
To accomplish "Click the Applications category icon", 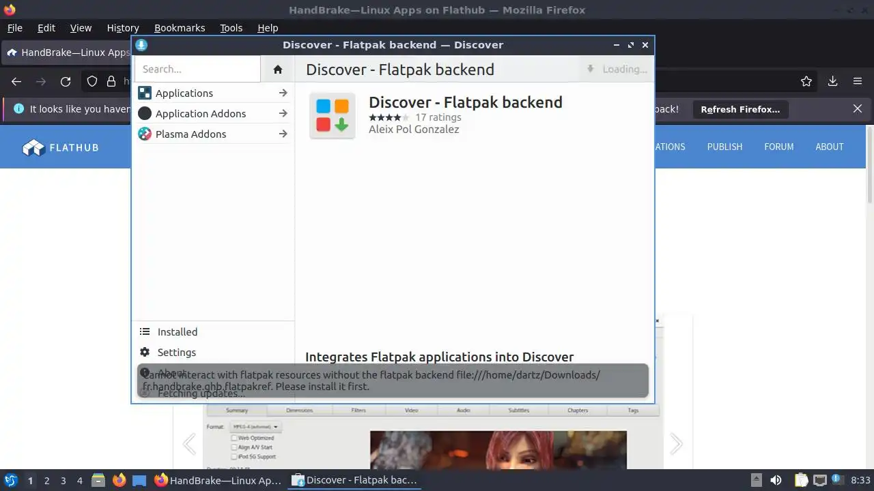I will coord(145,93).
